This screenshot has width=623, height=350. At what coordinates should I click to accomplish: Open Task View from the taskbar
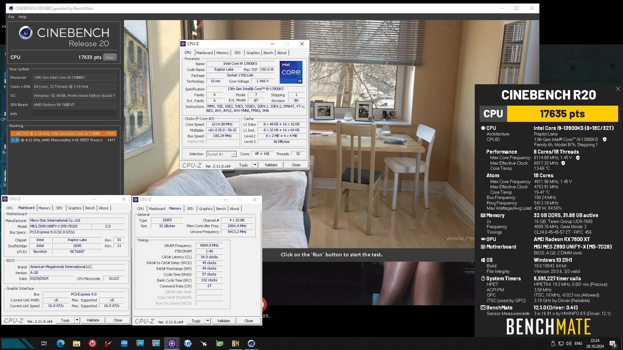(x=44, y=344)
